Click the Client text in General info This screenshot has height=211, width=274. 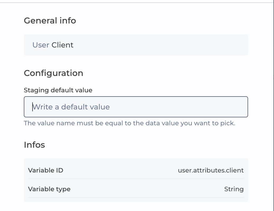62,45
